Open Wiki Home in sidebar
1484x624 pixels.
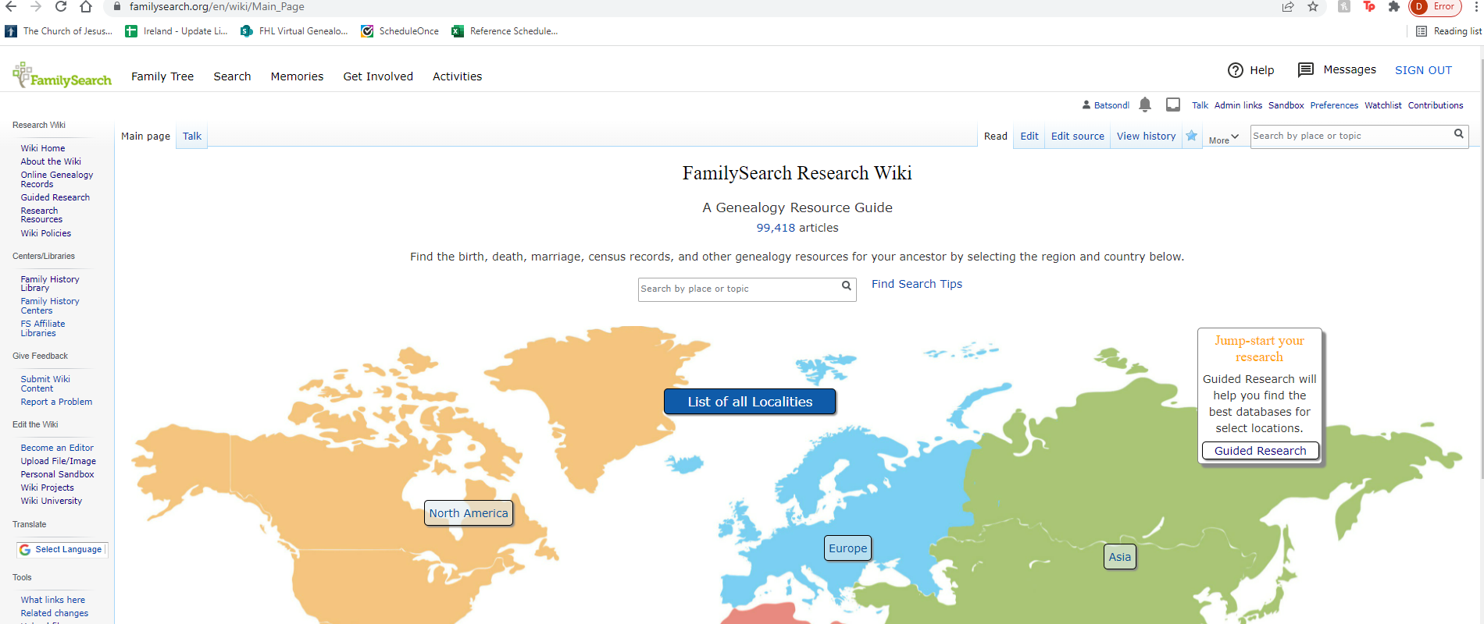point(43,148)
